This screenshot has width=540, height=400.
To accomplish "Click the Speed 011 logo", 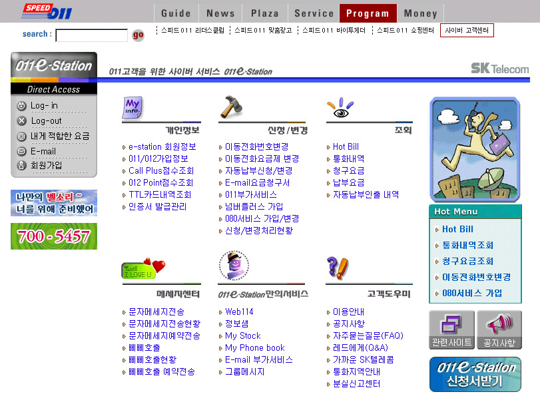I will pos(47,11).
